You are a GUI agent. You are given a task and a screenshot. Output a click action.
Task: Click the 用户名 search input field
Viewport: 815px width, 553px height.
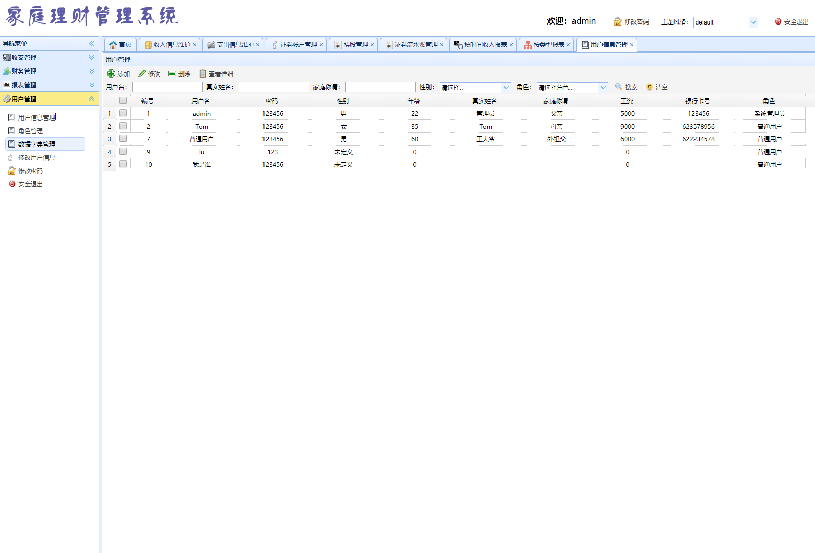167,87
